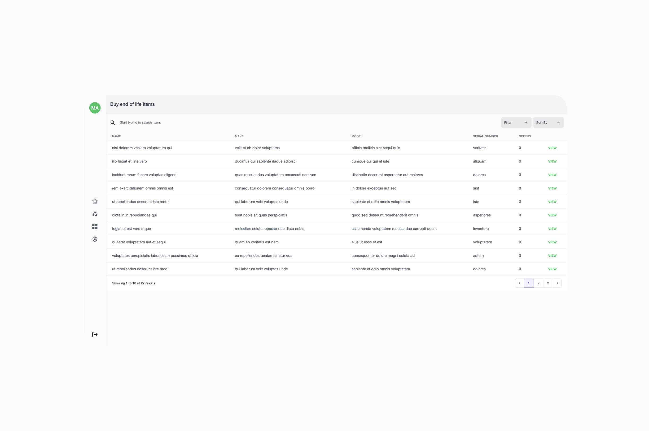Screen dimensions: 649x431
Task: Click make 'velit et ab dolor voluptates'
Action: 257,148
